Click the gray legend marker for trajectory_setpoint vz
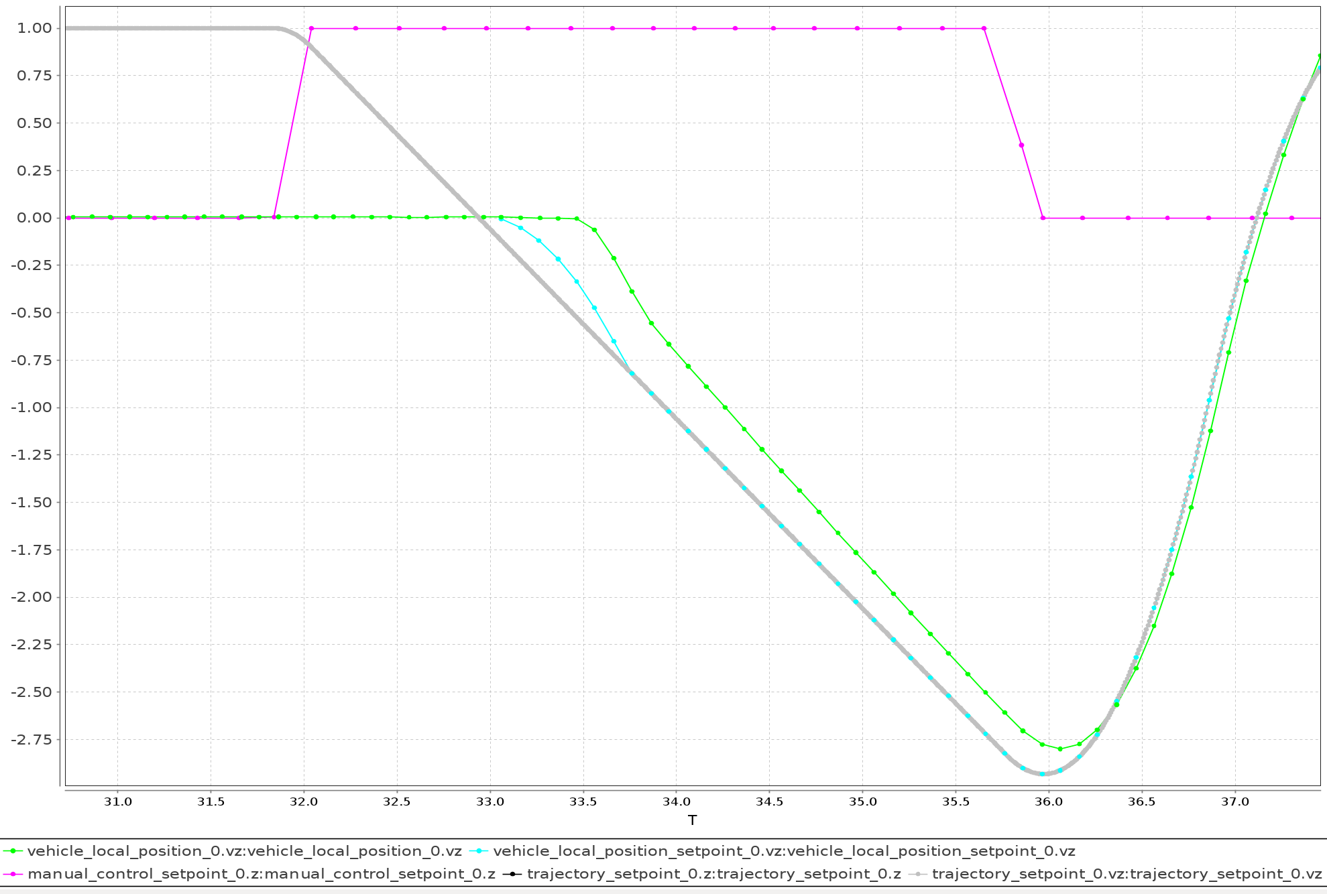This screenshot has height=894, width=1327. (918, 874)
